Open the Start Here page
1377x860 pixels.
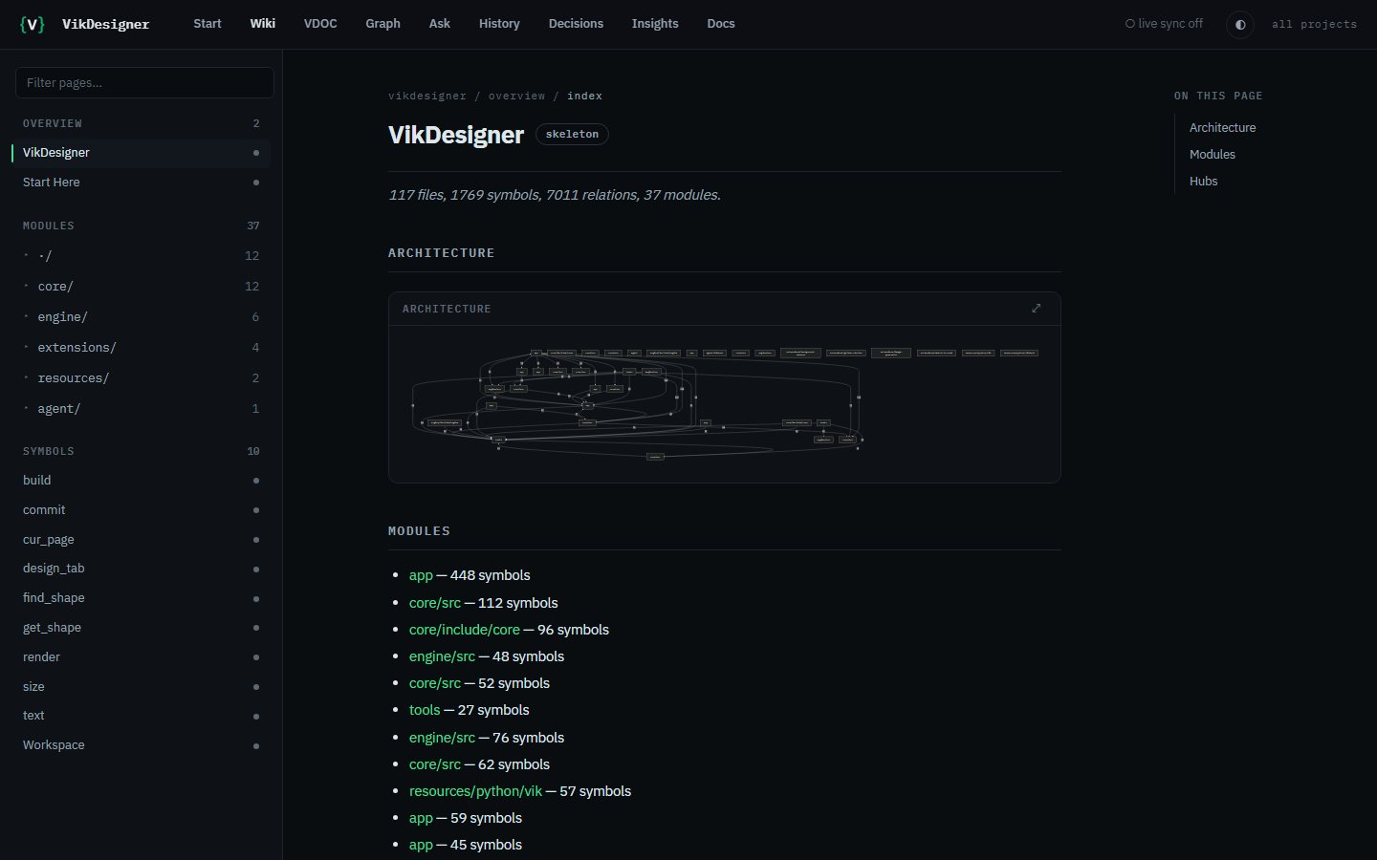pos(141,183)
